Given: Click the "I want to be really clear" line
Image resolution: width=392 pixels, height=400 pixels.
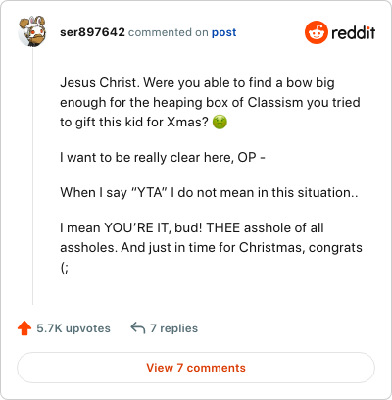Looking at the screenshot, I should click(163, 157).
